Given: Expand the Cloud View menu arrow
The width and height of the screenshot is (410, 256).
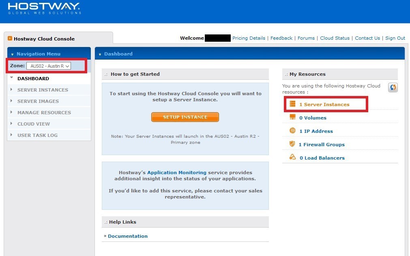Looking at the screenshot, I should 11,123.
